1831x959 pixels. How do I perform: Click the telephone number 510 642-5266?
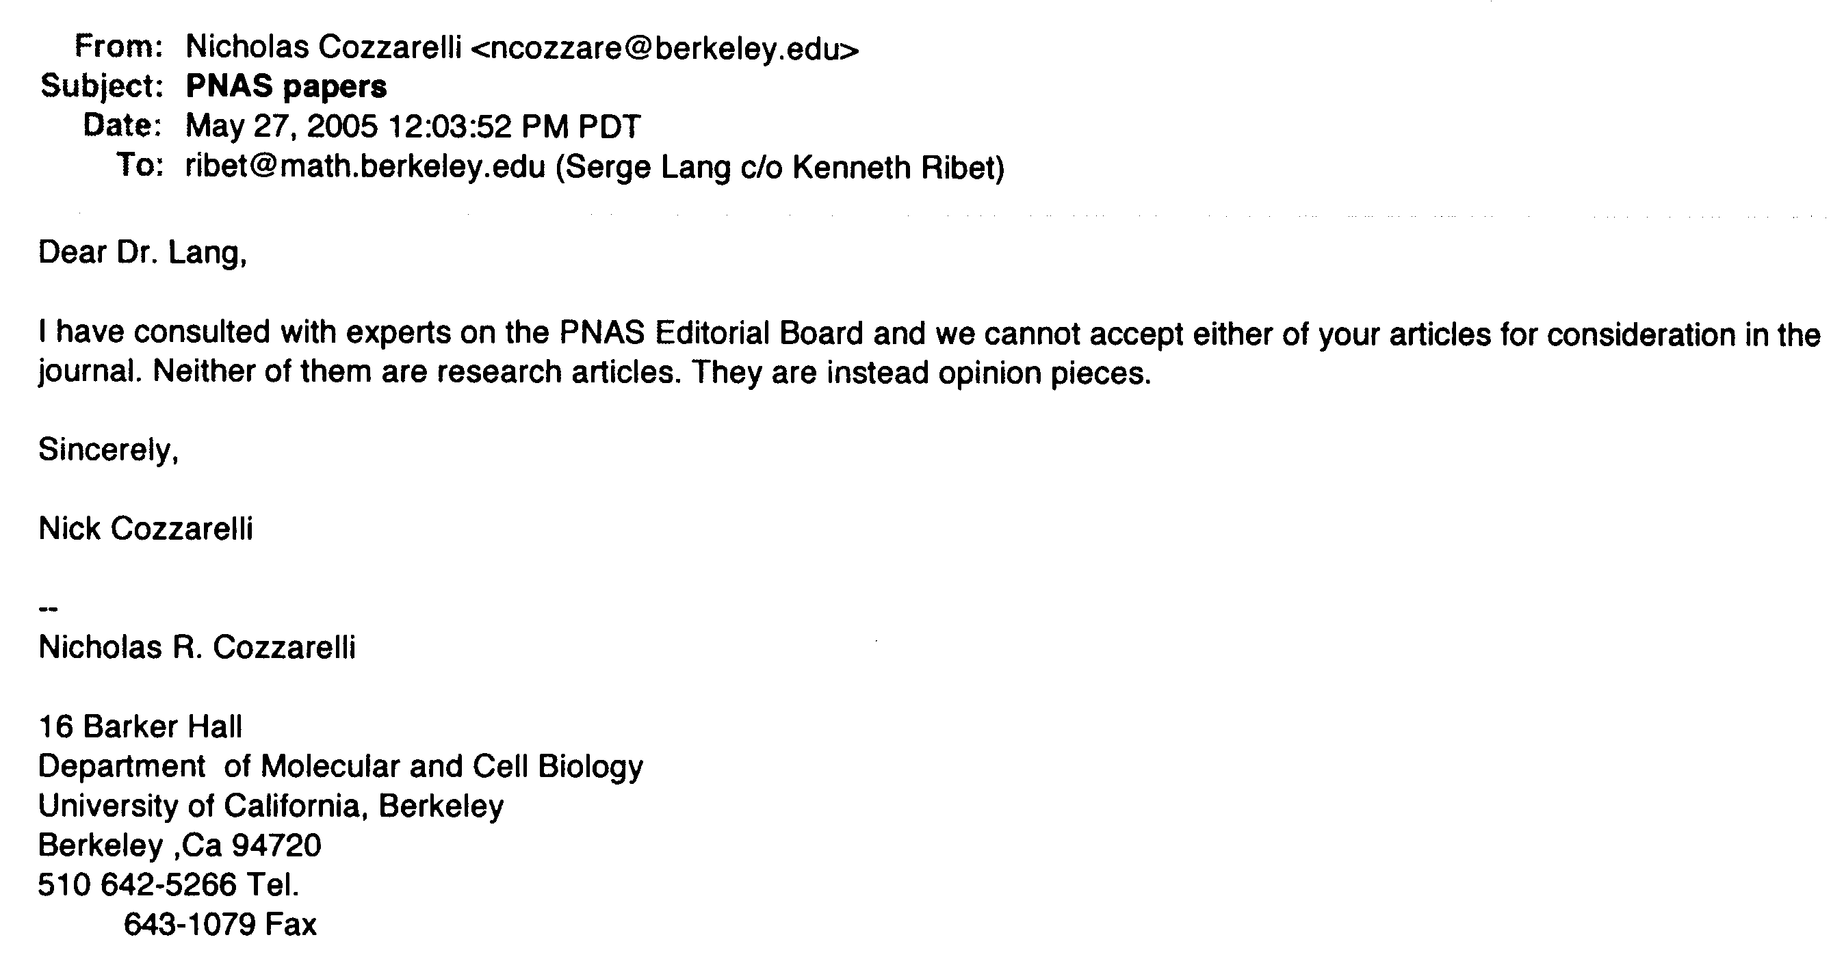(x=137, y=885)
